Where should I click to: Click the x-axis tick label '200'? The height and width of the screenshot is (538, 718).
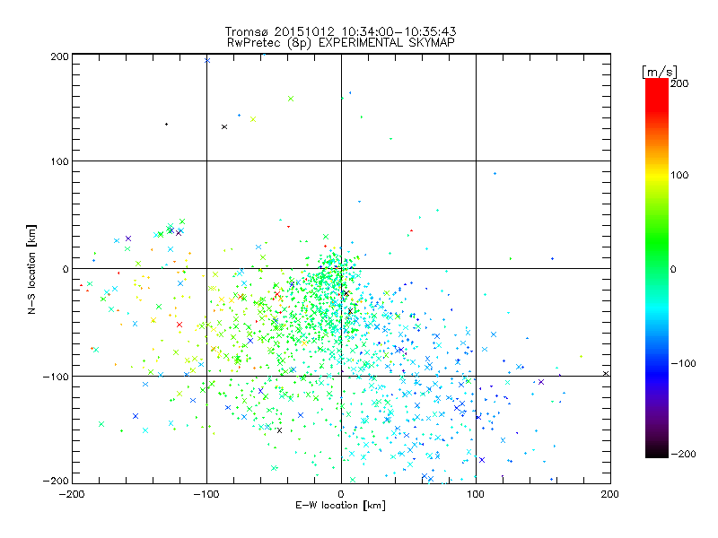coord(610,494)
